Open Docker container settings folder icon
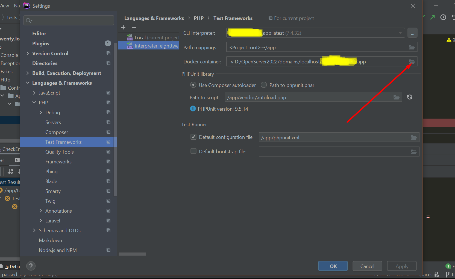The width and height of the screenshot is (455, 279). click(412, 62)
